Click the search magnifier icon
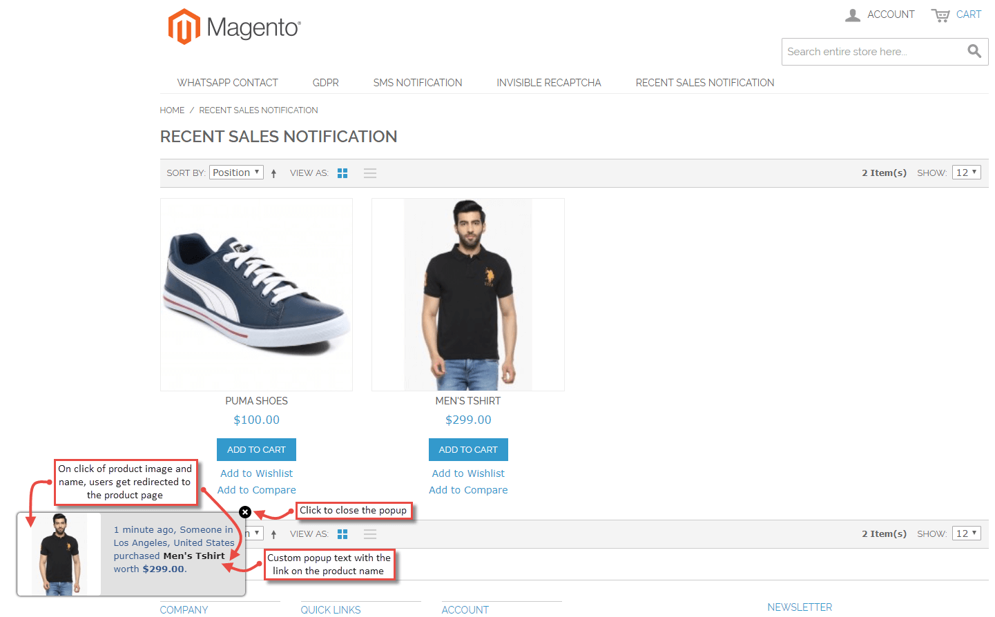 tap(974, 51)
